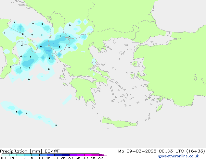Click the 'Precipitation [mm]' title label
The width and height of the screenshot is (206, 159).
click(x=21, y=151)
